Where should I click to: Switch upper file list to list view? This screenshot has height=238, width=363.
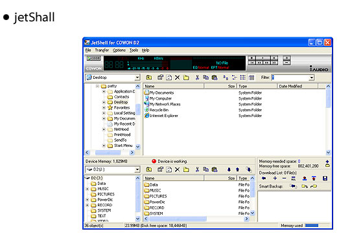click(234, 78)
